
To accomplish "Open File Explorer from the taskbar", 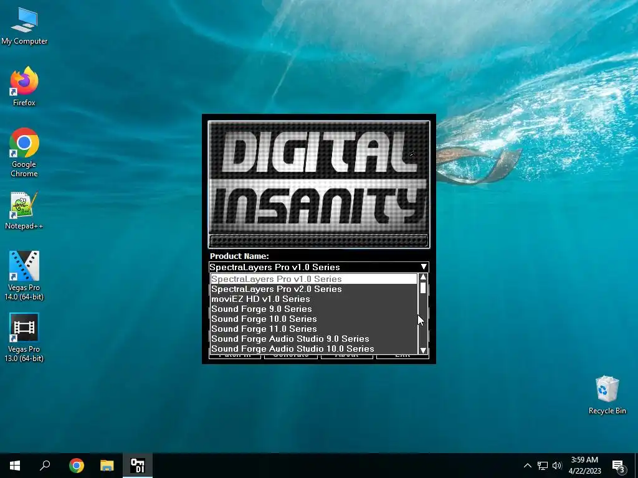I will click(107, 466).
